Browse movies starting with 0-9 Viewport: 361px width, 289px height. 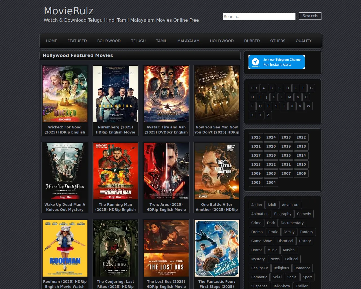254,88
